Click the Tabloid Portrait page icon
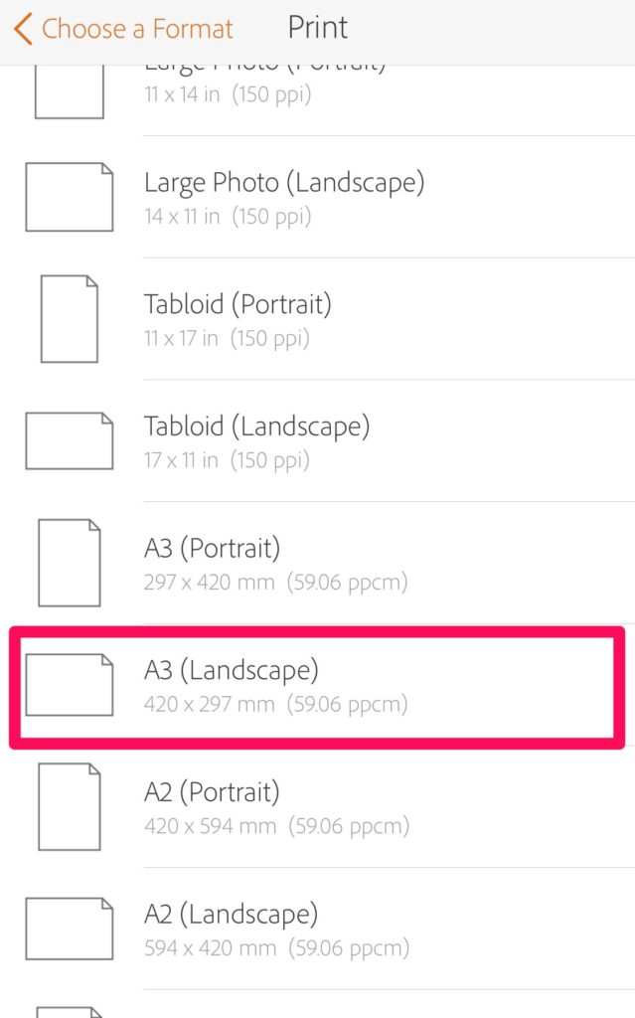 pyautogui.click(x=70, y=319)
